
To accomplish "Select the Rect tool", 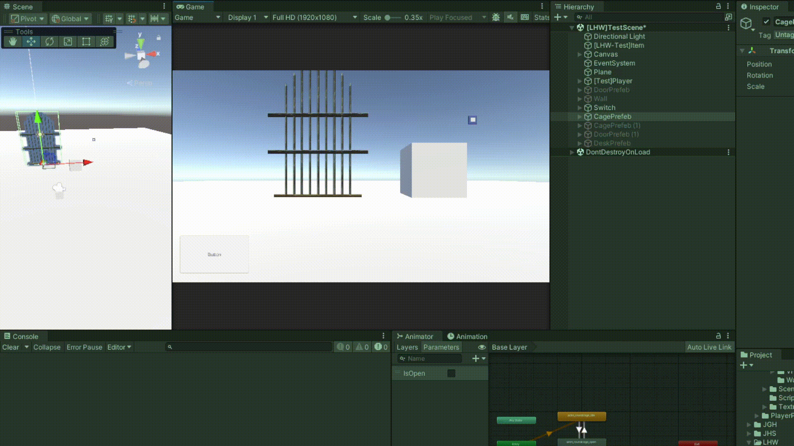I will [x=86, y=41].
